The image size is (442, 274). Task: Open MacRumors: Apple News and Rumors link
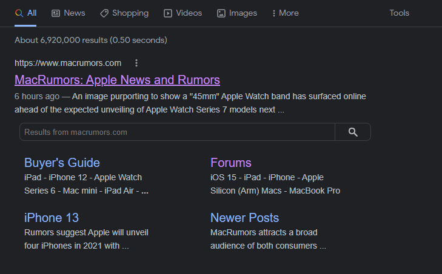117,80
